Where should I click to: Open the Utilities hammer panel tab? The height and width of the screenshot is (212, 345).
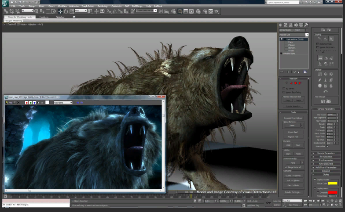pos(306,25)
